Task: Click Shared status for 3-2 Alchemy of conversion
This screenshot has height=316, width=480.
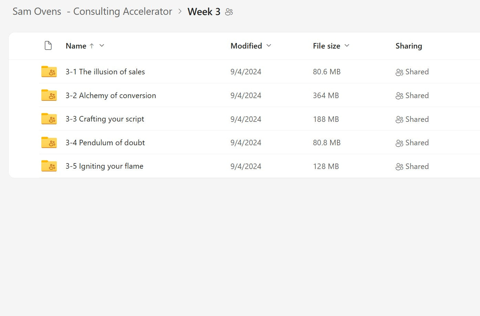Action: point(417,95)
